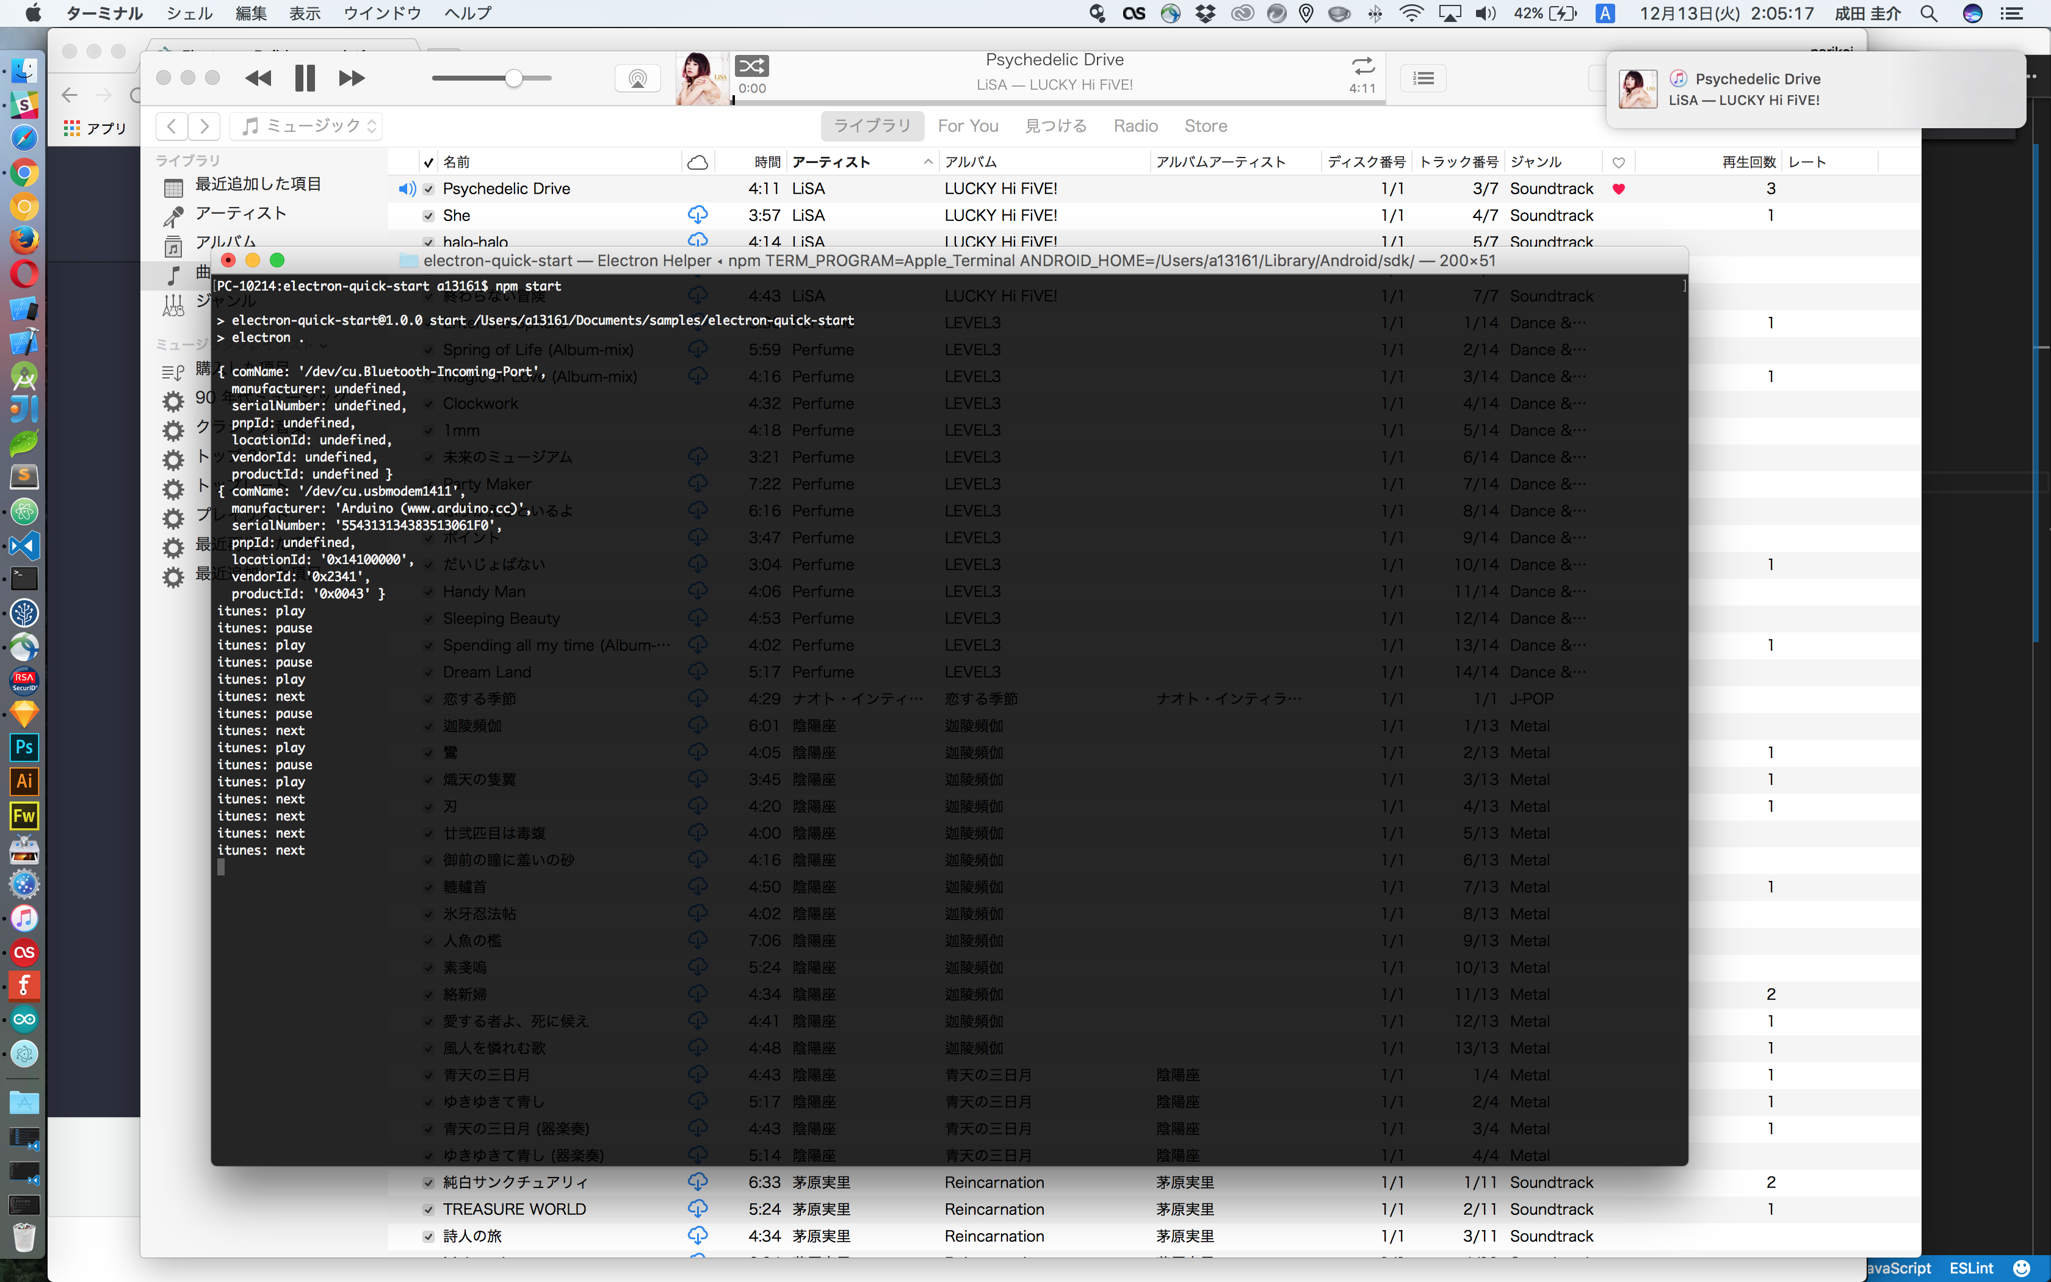Sort by アーティスト column header
Viewport: 2051px width, 1282px height.
point(863,162)
